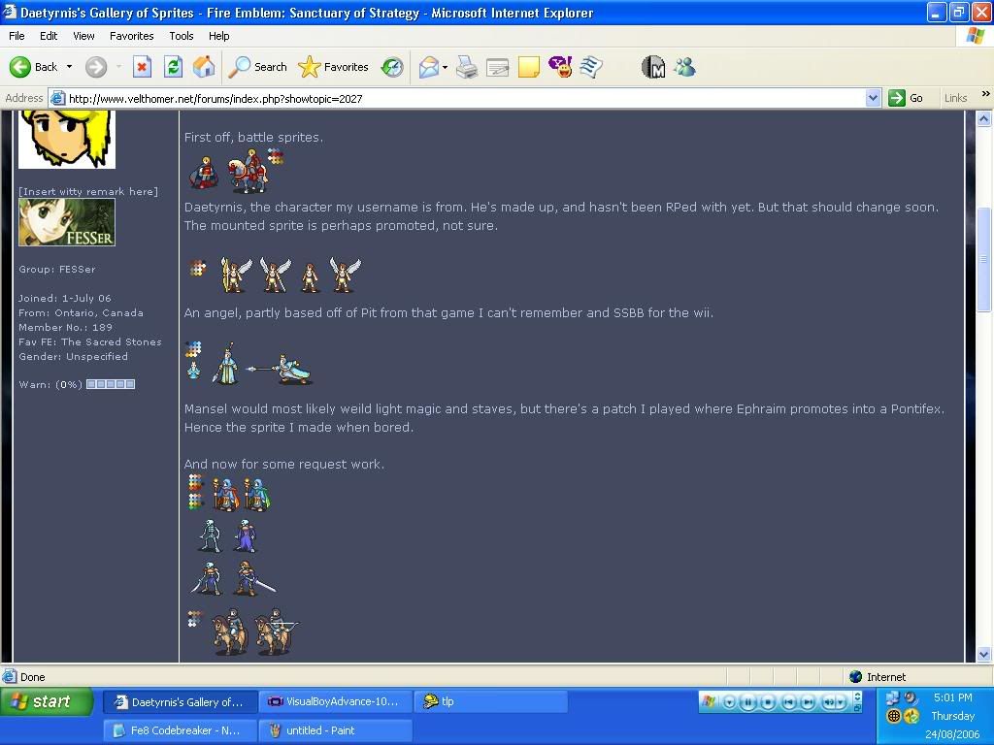Switch to VisualBoyAdvance in the taskbar

pos(336,701)
